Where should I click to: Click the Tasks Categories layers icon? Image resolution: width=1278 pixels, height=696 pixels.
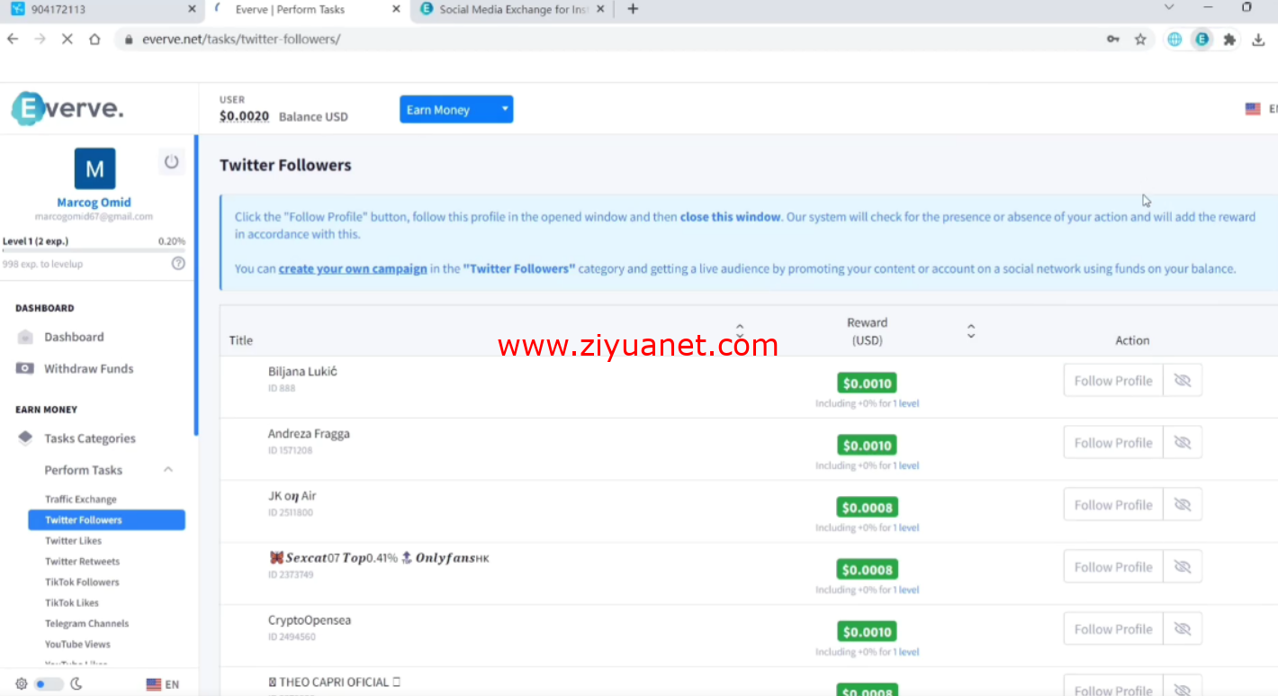pos(26,438)
